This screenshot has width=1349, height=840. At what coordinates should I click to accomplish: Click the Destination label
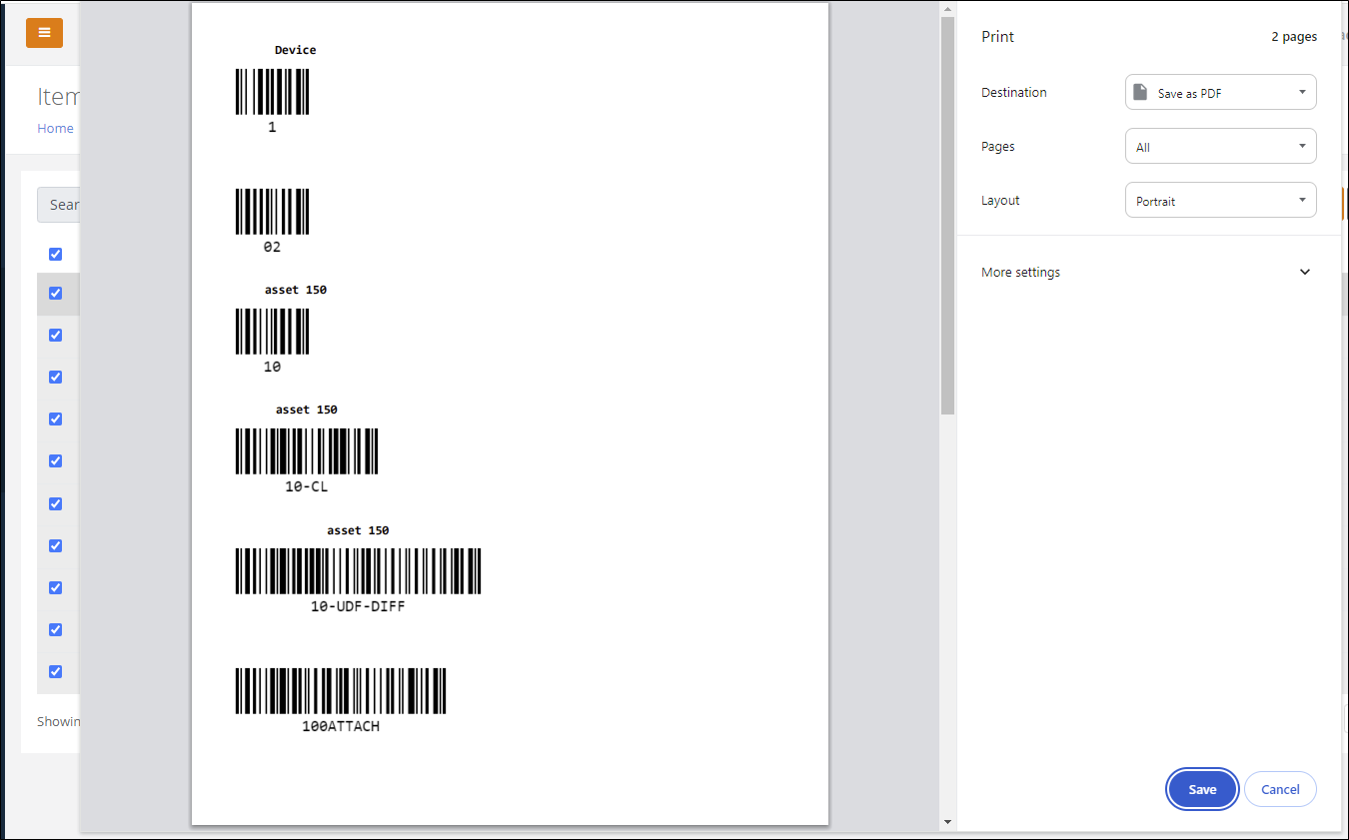(x=1014, y=92)
